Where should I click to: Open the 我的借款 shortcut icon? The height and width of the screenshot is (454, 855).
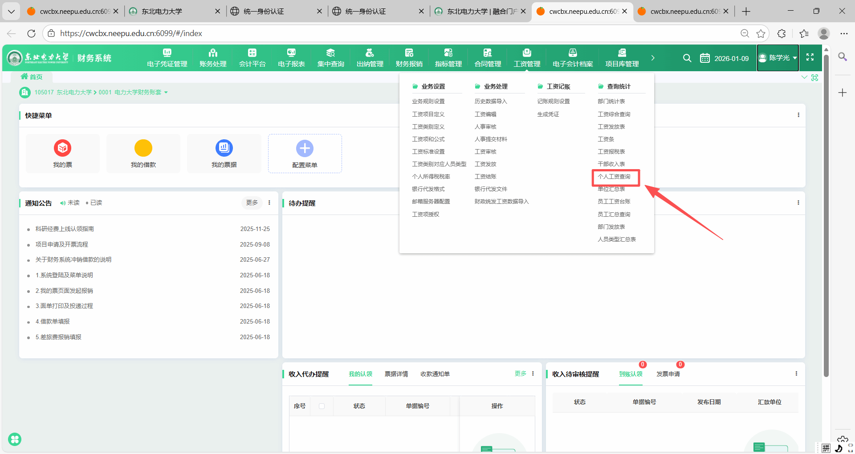coord(143,148)
